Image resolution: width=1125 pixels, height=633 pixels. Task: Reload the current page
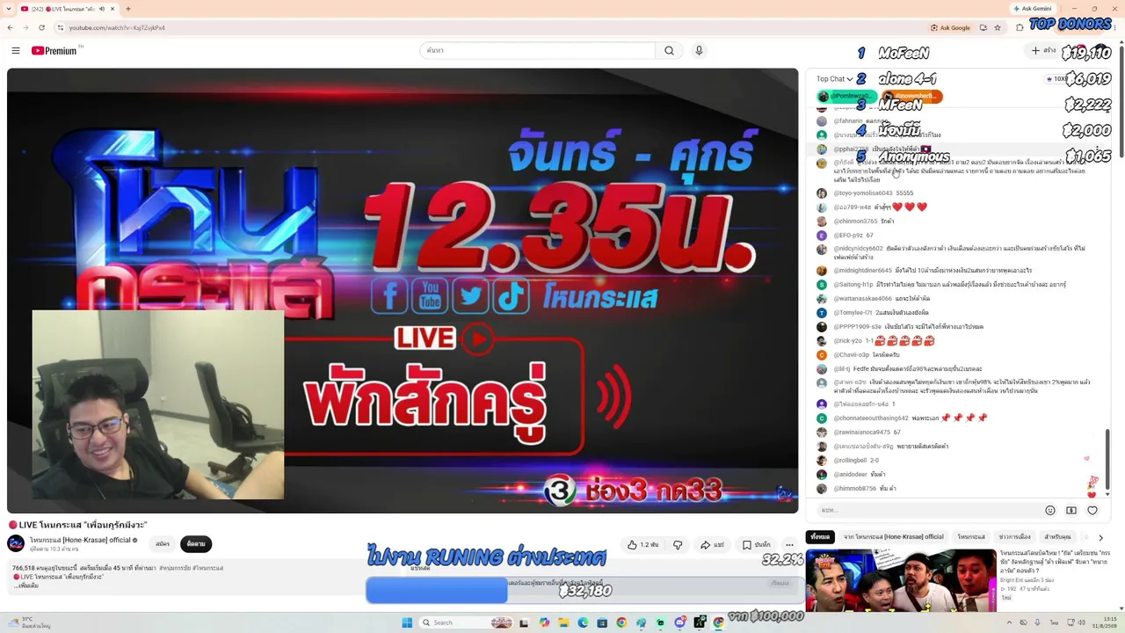(41, 27)
